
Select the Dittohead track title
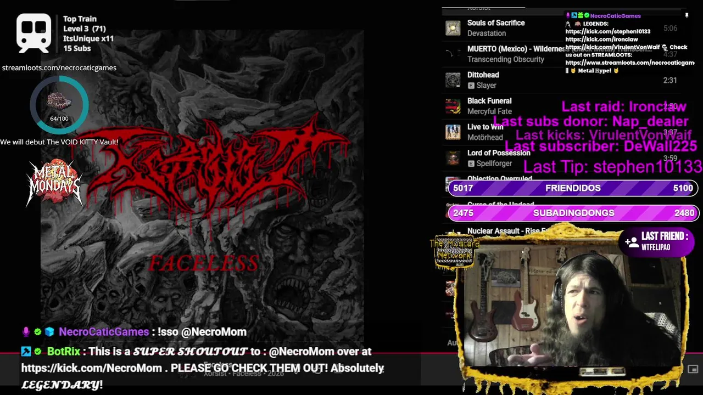(483, 75)
